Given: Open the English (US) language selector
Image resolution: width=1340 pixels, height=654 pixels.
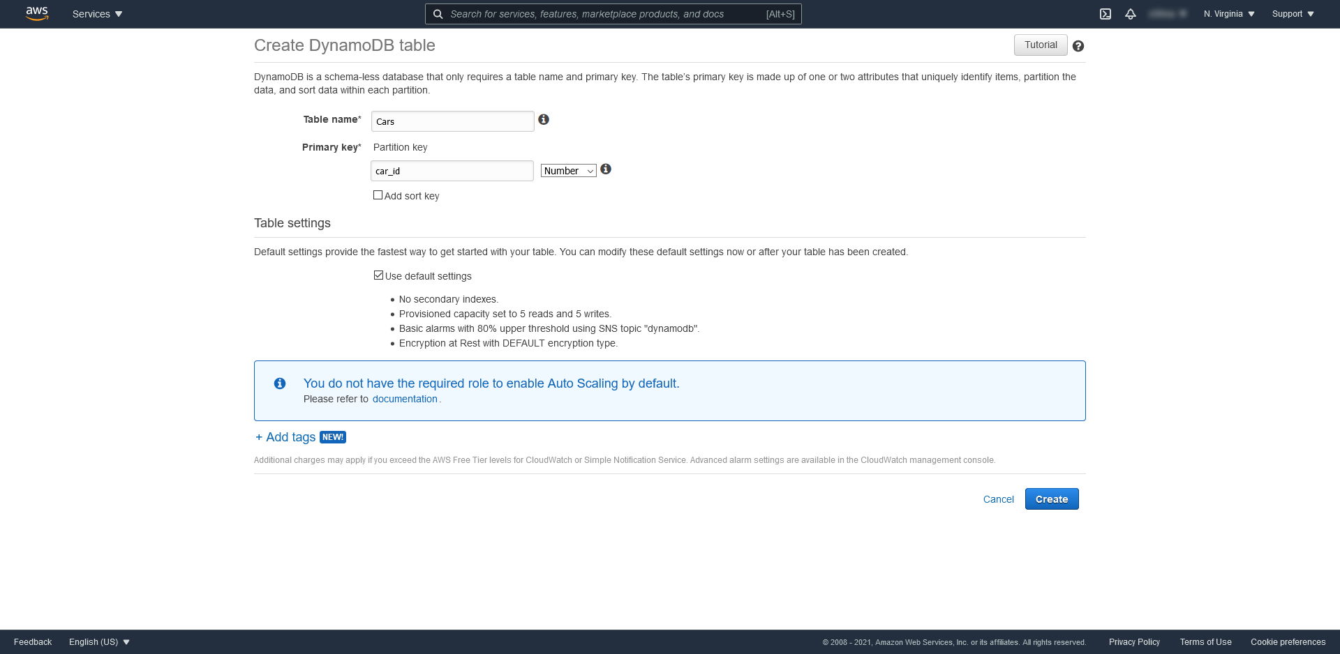Looking at the screenshot, I should (99, 642).
